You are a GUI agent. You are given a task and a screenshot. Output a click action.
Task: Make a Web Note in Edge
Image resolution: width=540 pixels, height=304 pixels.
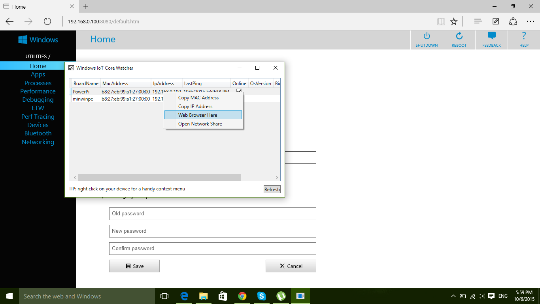point(496,21)
